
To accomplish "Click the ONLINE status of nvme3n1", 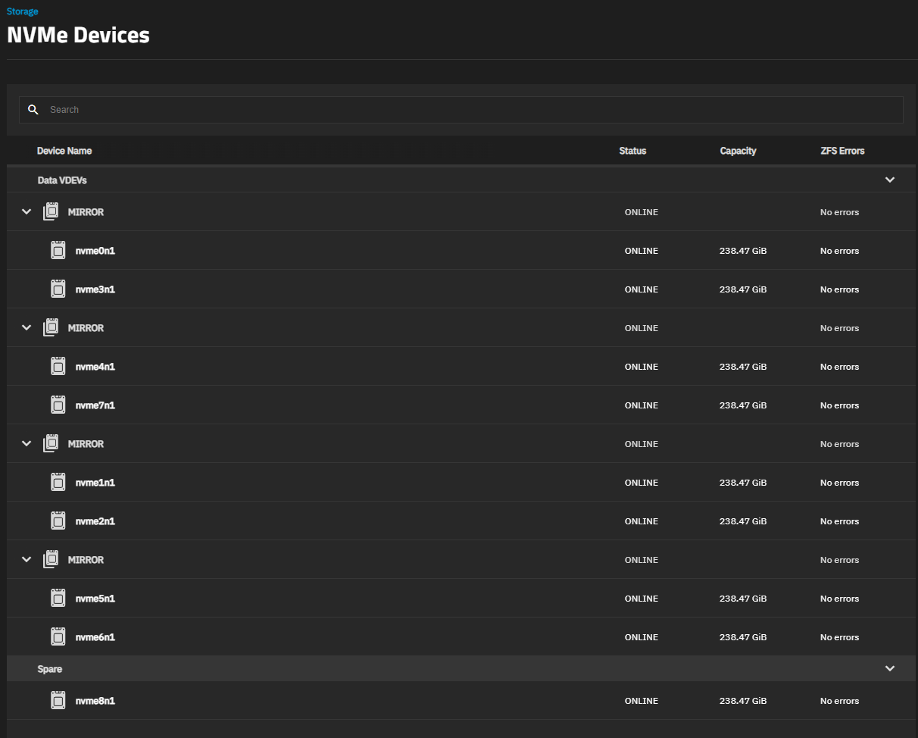I will coord(642,289).
